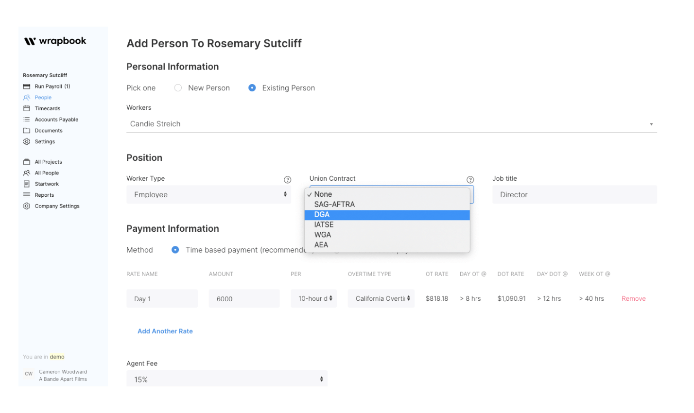The image size is (694, 413).
Task: Choose Time based payment radio option
Action: pos(175,250)
